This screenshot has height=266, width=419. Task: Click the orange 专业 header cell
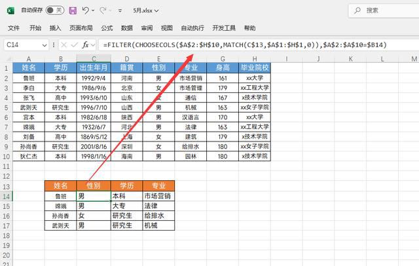point(158,186)
